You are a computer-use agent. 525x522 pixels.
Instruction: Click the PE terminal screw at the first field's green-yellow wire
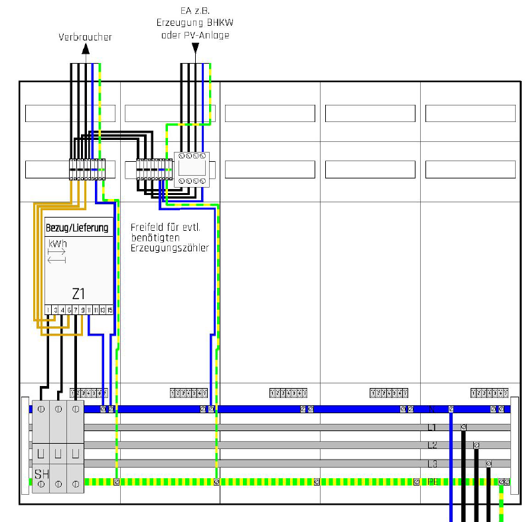(117, 482)
